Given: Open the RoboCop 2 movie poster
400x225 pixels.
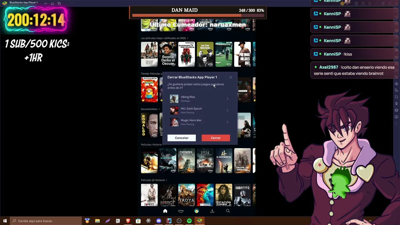Looking at the screenshot, I should coord(242,195).
